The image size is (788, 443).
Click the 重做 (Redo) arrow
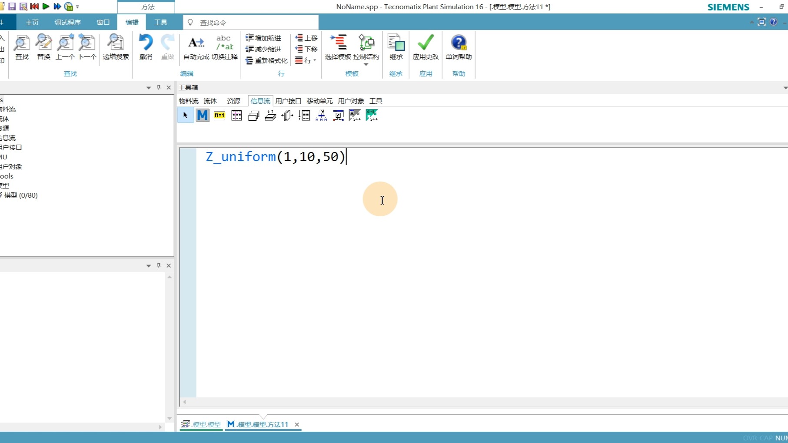click(167, 47)
